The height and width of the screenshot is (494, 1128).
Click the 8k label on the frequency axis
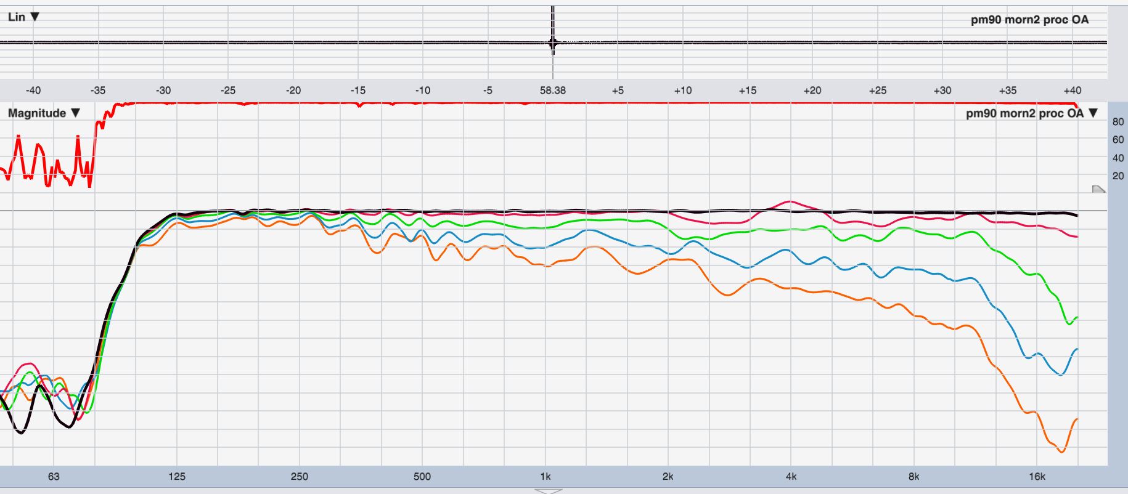tap(913, 477)
